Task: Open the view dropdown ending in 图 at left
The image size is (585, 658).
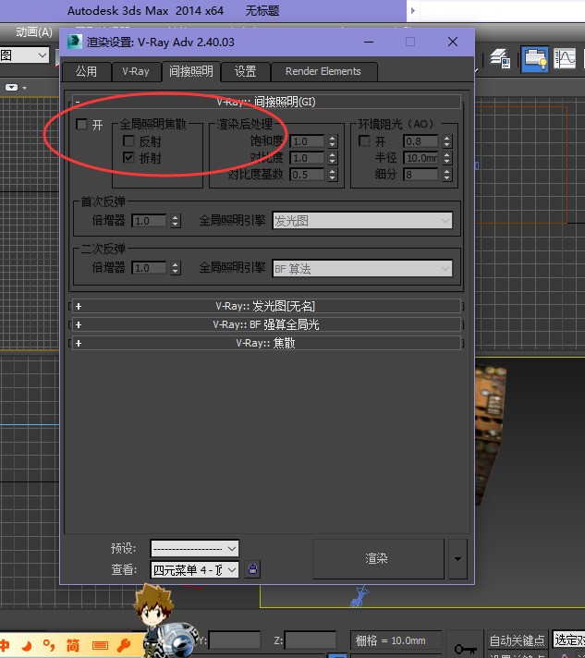Action: click(x=24, y=55)
